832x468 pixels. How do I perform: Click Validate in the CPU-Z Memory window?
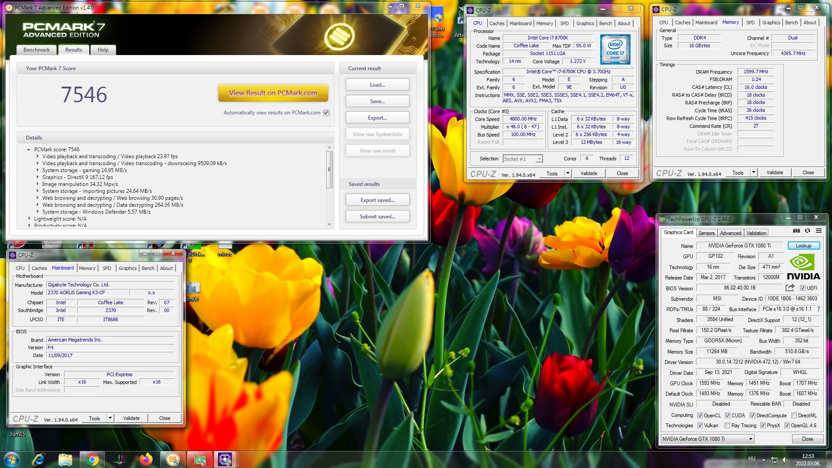point(774,172)
